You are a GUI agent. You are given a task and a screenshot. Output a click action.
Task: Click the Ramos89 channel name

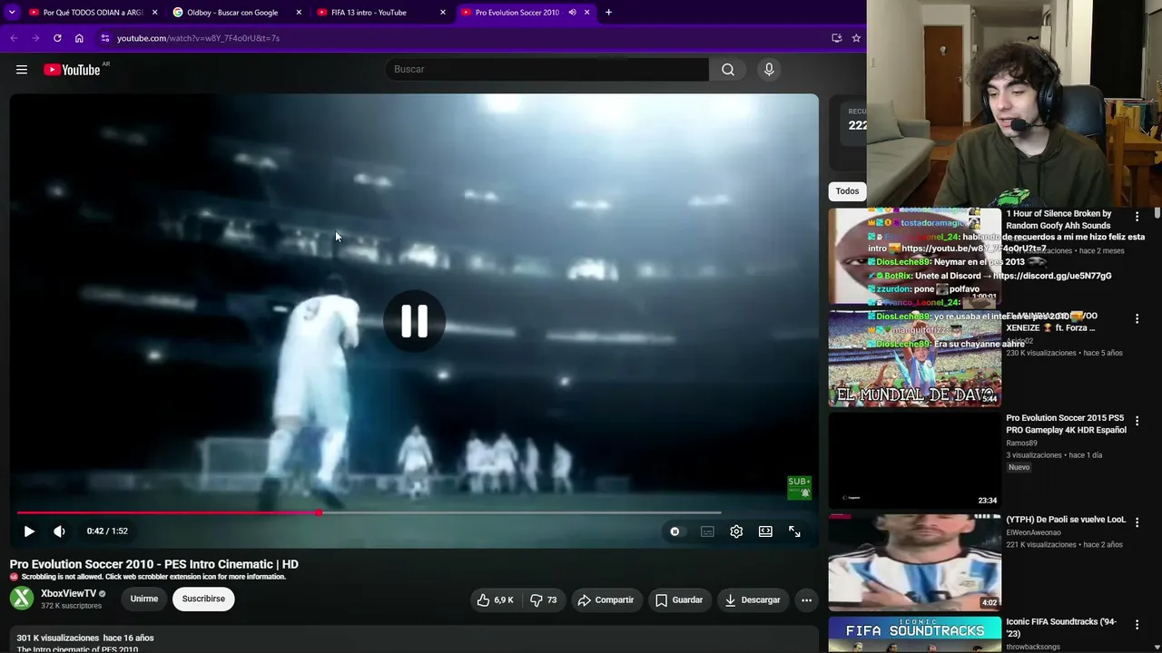[1021, 443]
